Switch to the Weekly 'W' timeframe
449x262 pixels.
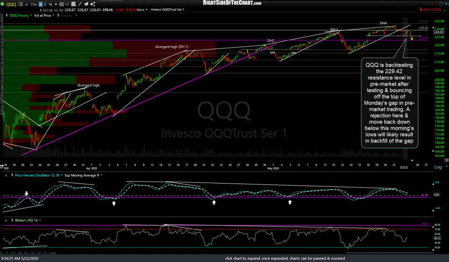pyautogui.click(x=51, y=4)
